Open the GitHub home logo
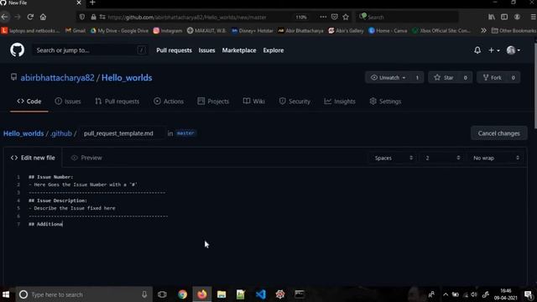 pyautogui.click(x=17, y=50)
